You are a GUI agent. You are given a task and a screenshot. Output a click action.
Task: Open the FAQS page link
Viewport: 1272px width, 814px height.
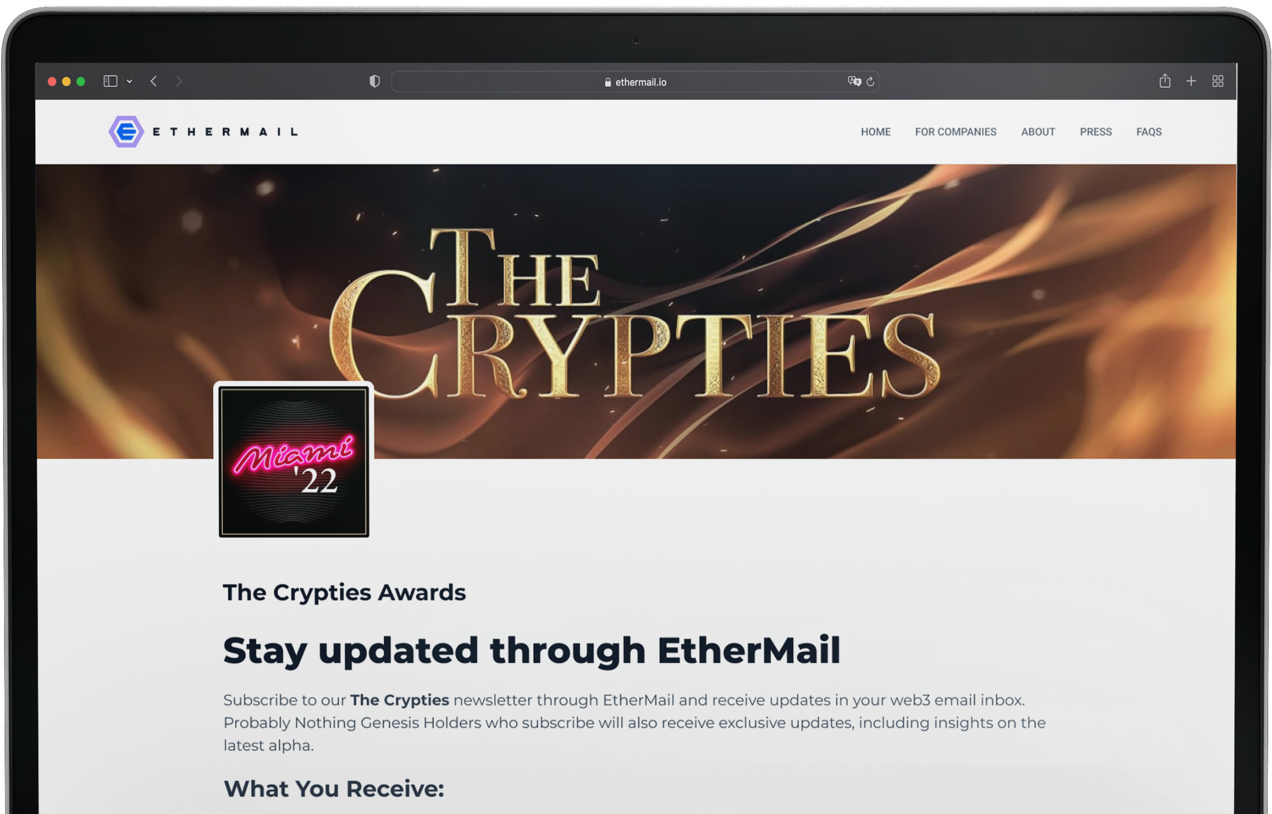pyautogui.click(x=1149, y=132)
